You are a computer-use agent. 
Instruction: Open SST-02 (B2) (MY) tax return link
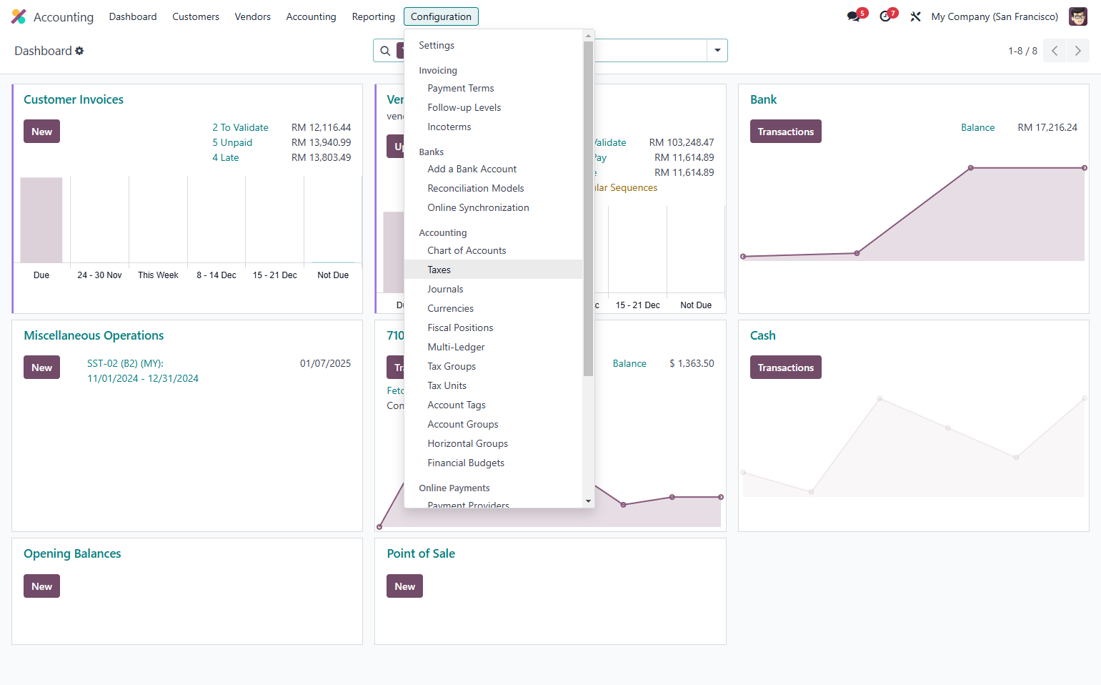pos(143,371)
